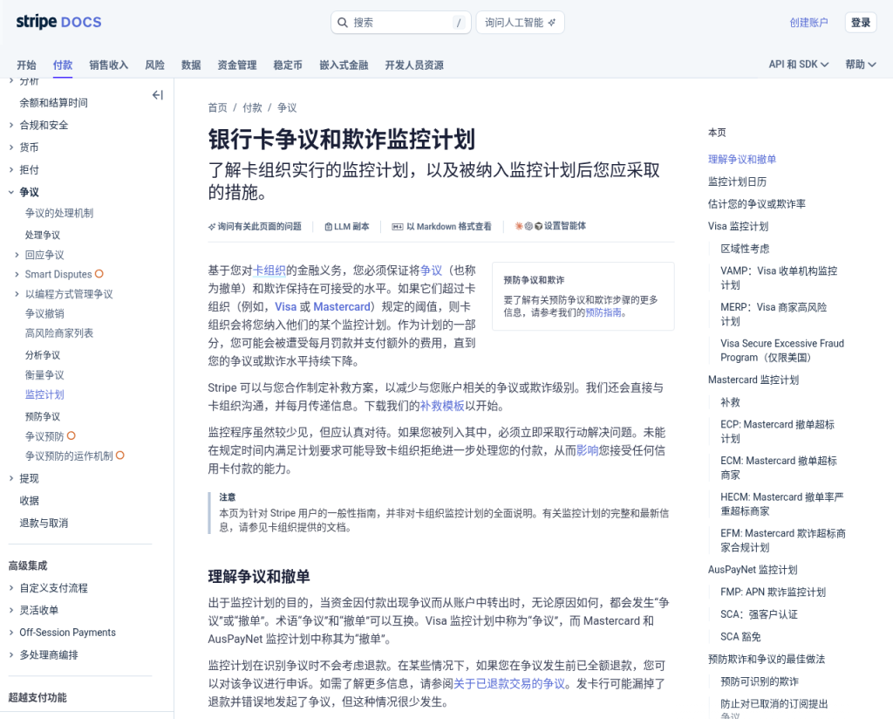Open the 数据 navigation tab
This screenshot has width=893, height=719.
tap(191, 65)
